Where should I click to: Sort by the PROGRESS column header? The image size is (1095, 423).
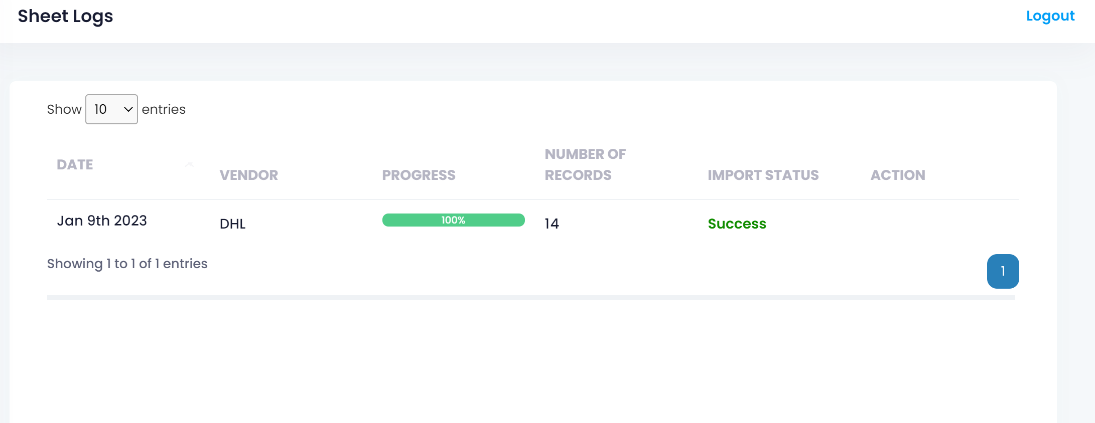(419, 175)
